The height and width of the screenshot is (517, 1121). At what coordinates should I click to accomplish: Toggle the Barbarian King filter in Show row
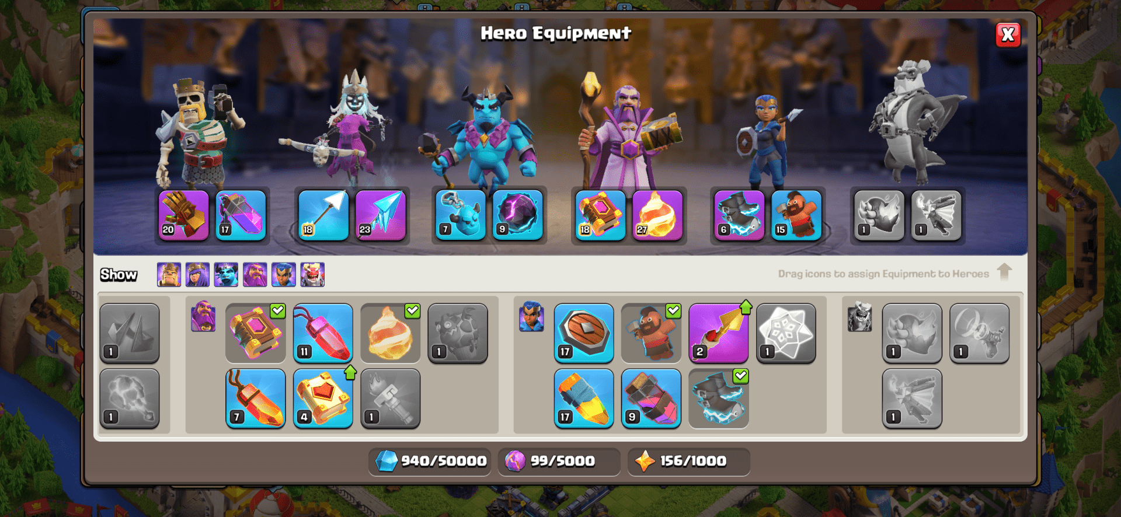coord(169,274)
